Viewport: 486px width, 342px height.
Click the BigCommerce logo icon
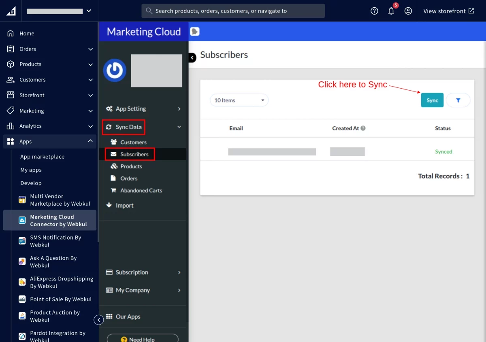11,11
